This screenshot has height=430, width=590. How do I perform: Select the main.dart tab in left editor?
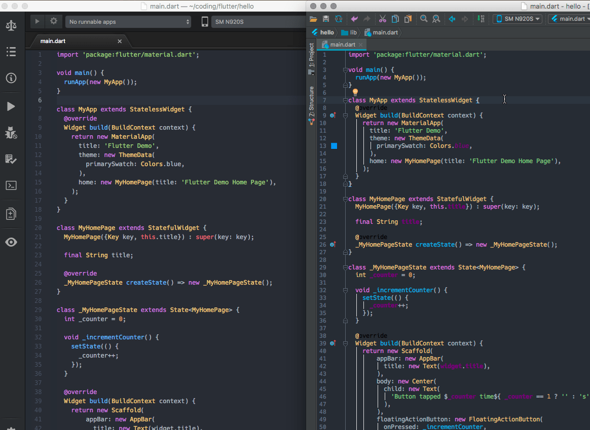(x=53, y=41)
